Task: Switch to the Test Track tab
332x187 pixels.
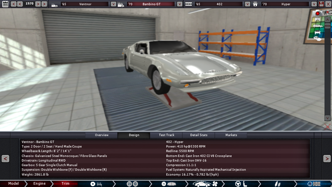Action: click(x=166, y=135)
